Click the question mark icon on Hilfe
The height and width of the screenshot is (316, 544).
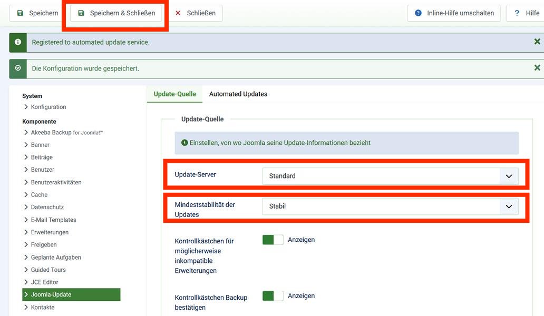coord(517,13)
